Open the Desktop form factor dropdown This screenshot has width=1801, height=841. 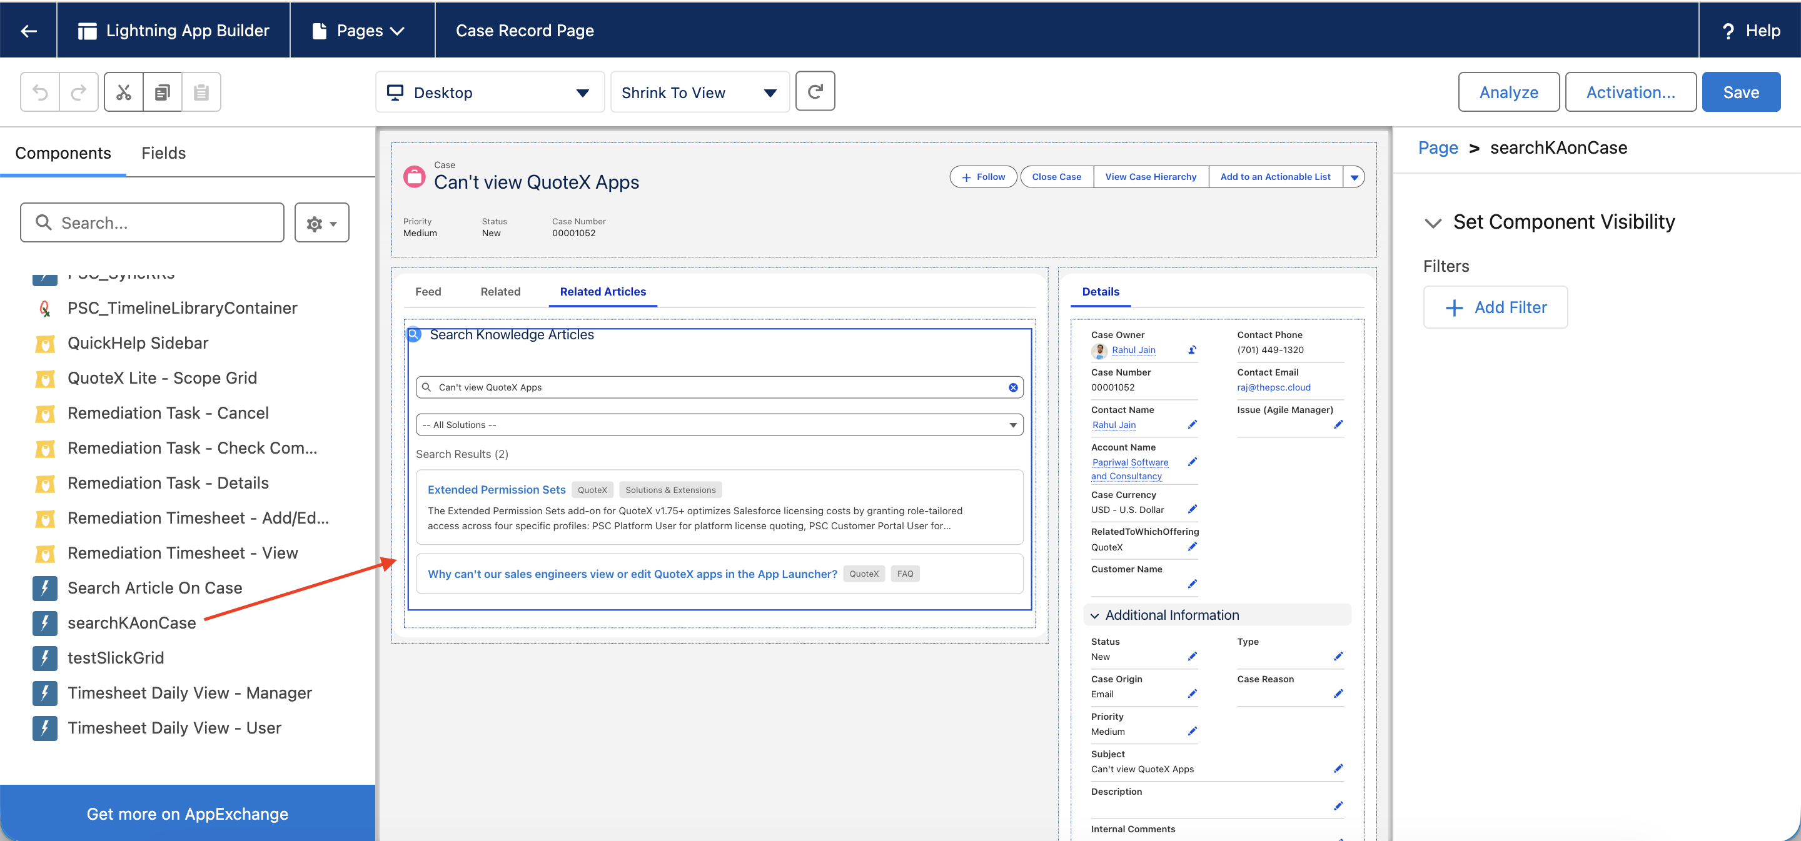pyautogui.click(x=490, y=92)
